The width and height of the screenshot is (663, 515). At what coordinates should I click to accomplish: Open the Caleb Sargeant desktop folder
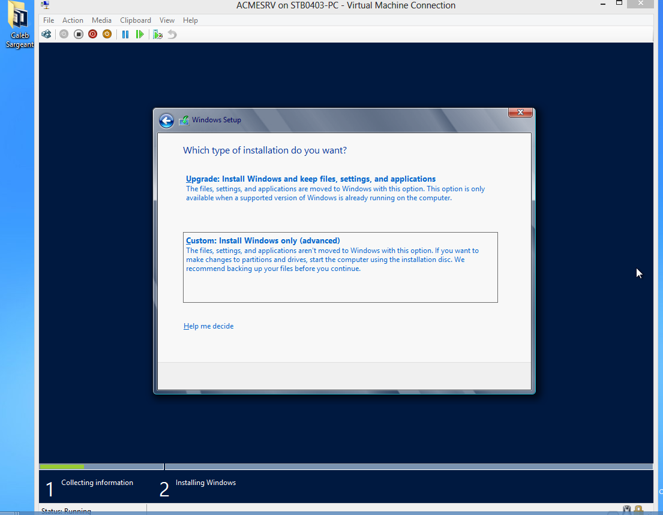(x=19, y=25)
